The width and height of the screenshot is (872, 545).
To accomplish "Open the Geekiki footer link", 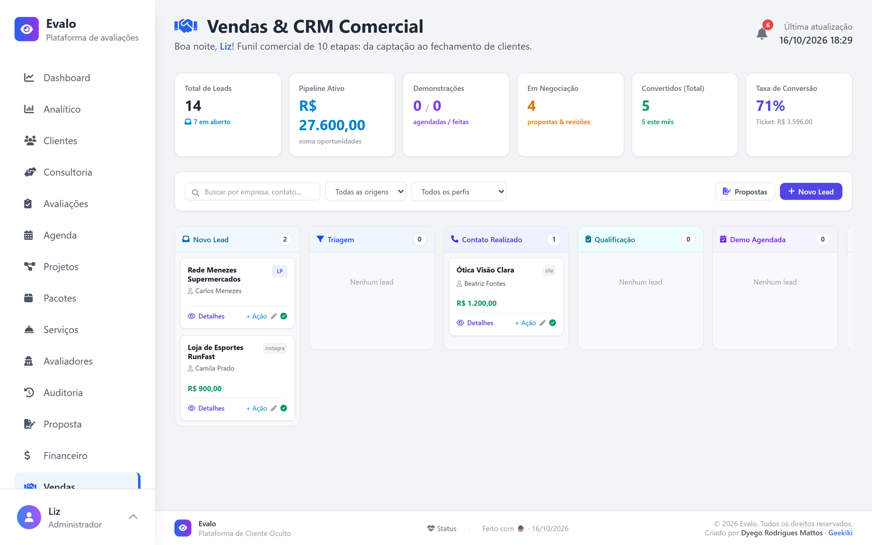I will click(840, 533).
